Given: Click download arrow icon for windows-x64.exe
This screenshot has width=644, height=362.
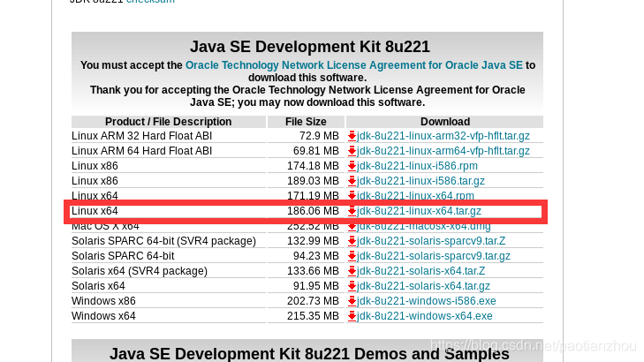Looking at the screenshot, I should tap(352, 316).
